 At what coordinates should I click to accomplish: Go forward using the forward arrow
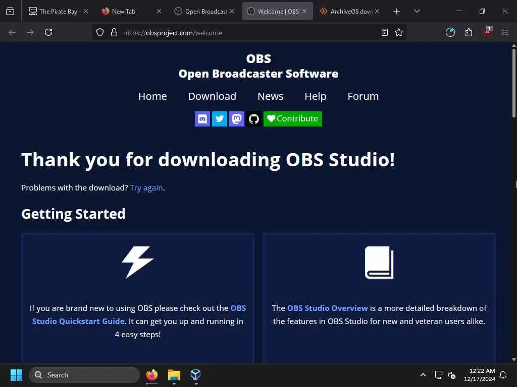[x=30, y=32]
